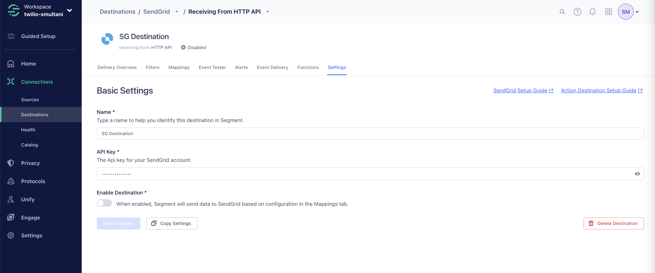The width and height of the screenshot is (655, 273).
Task: Click the Home house icon
Action: pos(11,64)
